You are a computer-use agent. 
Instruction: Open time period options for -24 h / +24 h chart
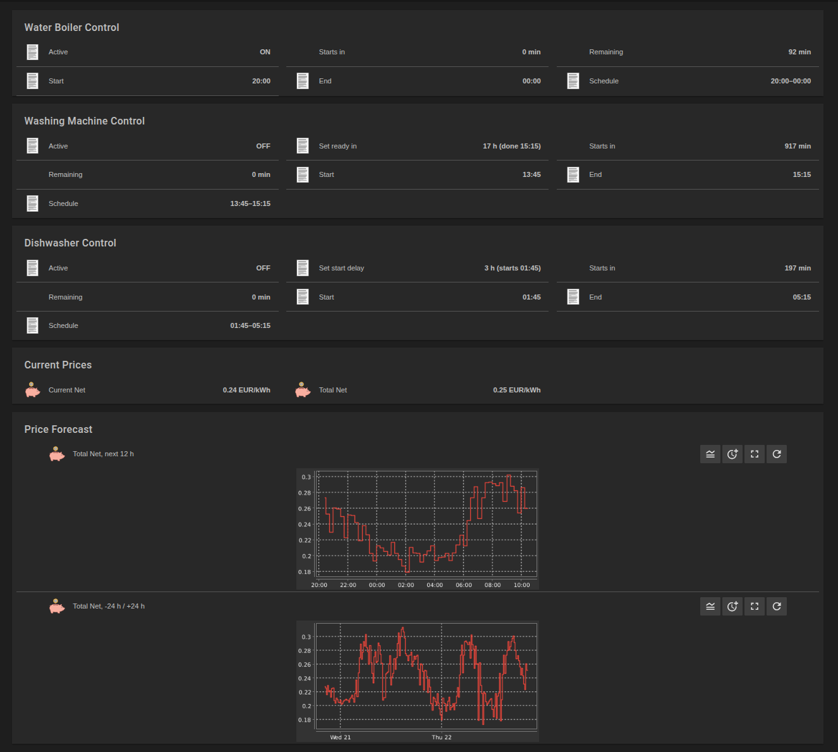point(732,607)
